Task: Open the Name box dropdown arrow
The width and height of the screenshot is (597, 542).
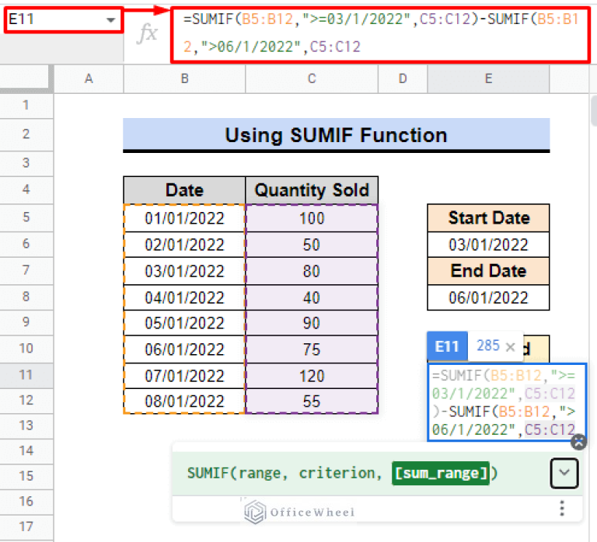Action: [111, 20]
